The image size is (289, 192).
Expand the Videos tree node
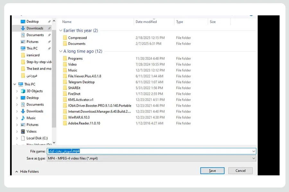(x=17, y=132)
